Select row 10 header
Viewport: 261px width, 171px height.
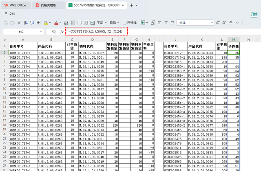point(4,89)
